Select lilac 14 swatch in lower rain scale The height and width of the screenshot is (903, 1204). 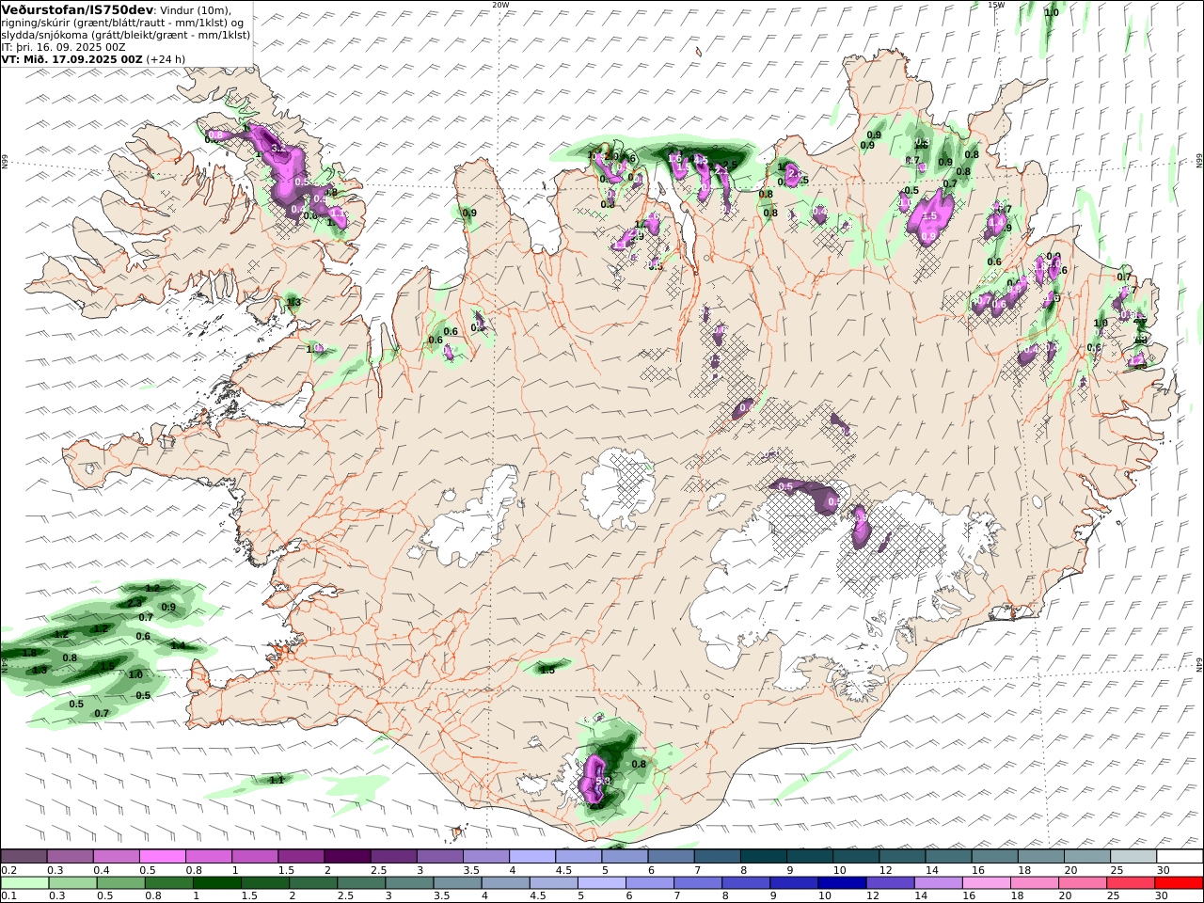click(x=937, y=883)
